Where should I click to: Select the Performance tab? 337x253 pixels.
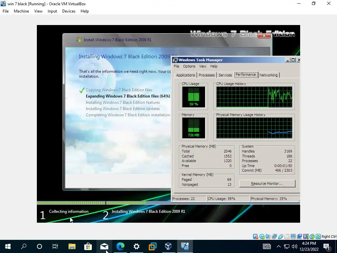[x=246, y=74]
